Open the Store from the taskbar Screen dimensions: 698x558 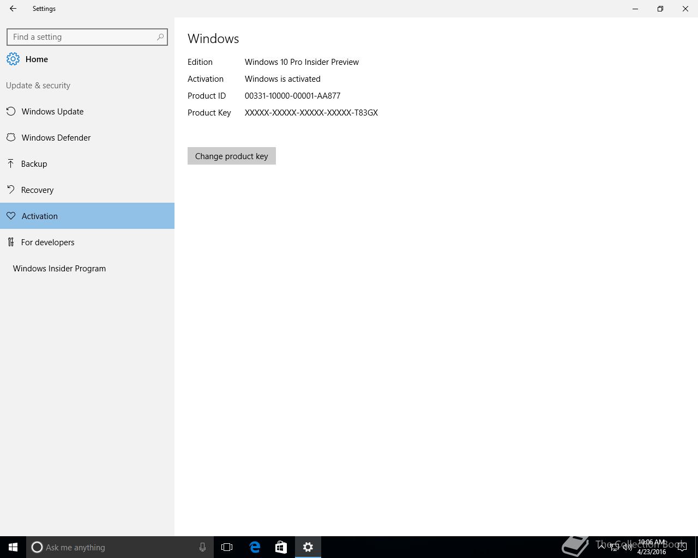click(x=281, y=547)
